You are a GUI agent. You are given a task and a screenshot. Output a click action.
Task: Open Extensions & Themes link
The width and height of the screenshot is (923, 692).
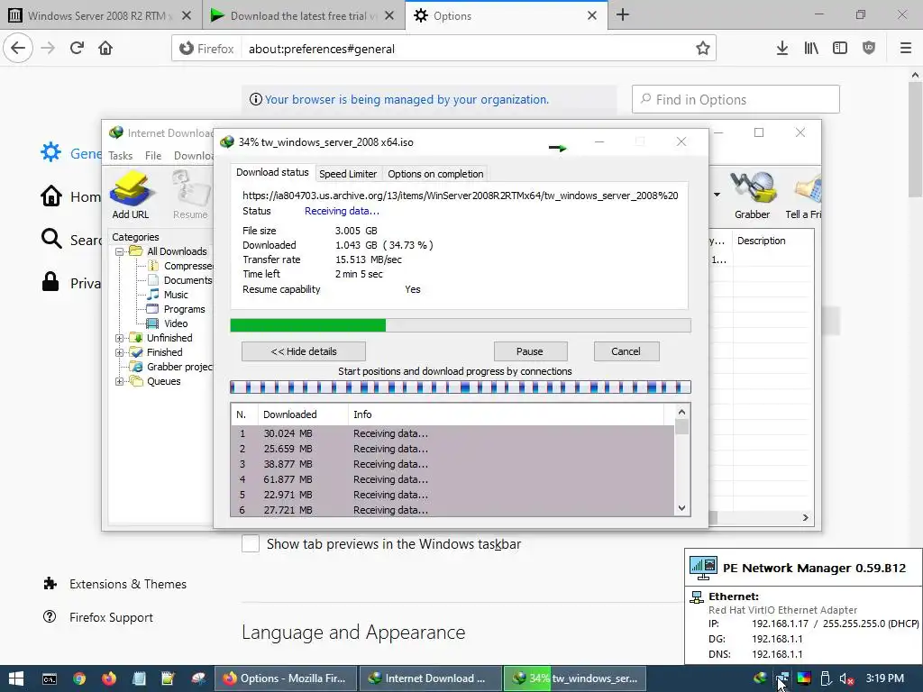pyautogui.click(x=128, y=584)
